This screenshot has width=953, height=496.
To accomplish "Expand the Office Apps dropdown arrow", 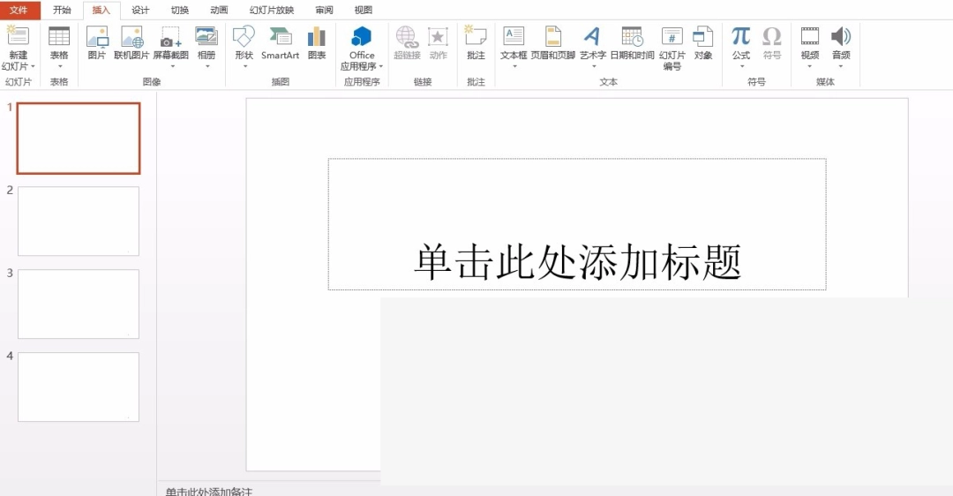I will click(381, 66).
